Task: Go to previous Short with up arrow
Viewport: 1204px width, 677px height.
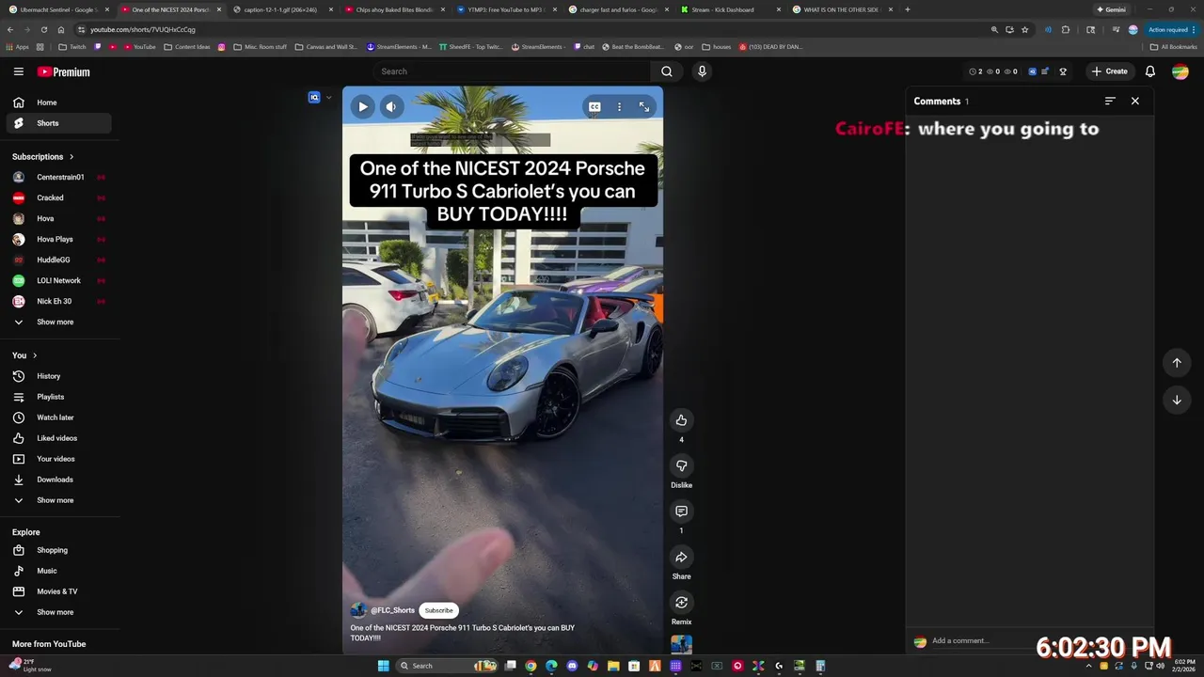Action: (x=1176, y=363)
